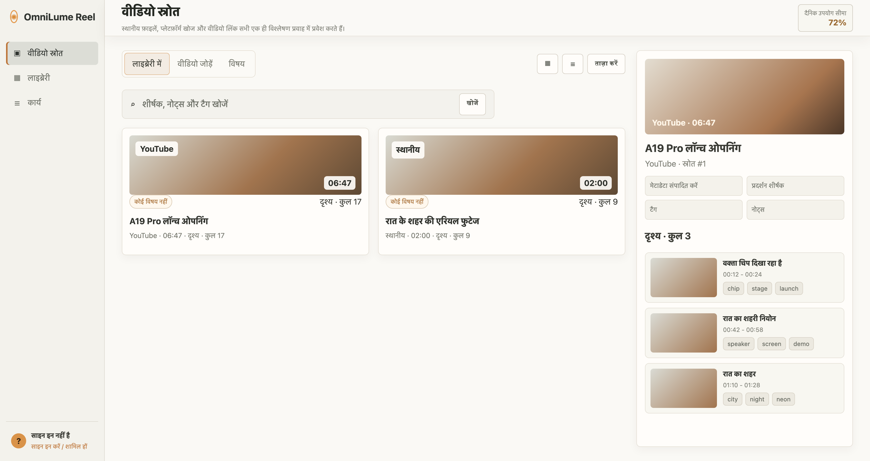Click the neon tag
The width and height of the screenshot is (870, 461).
click(x=783, y=399)
